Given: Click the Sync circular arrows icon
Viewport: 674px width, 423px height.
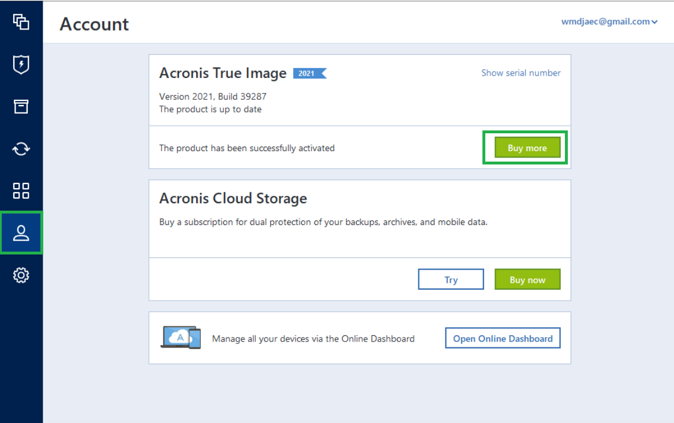Looking at the screenshot, I should pos(21,148).
